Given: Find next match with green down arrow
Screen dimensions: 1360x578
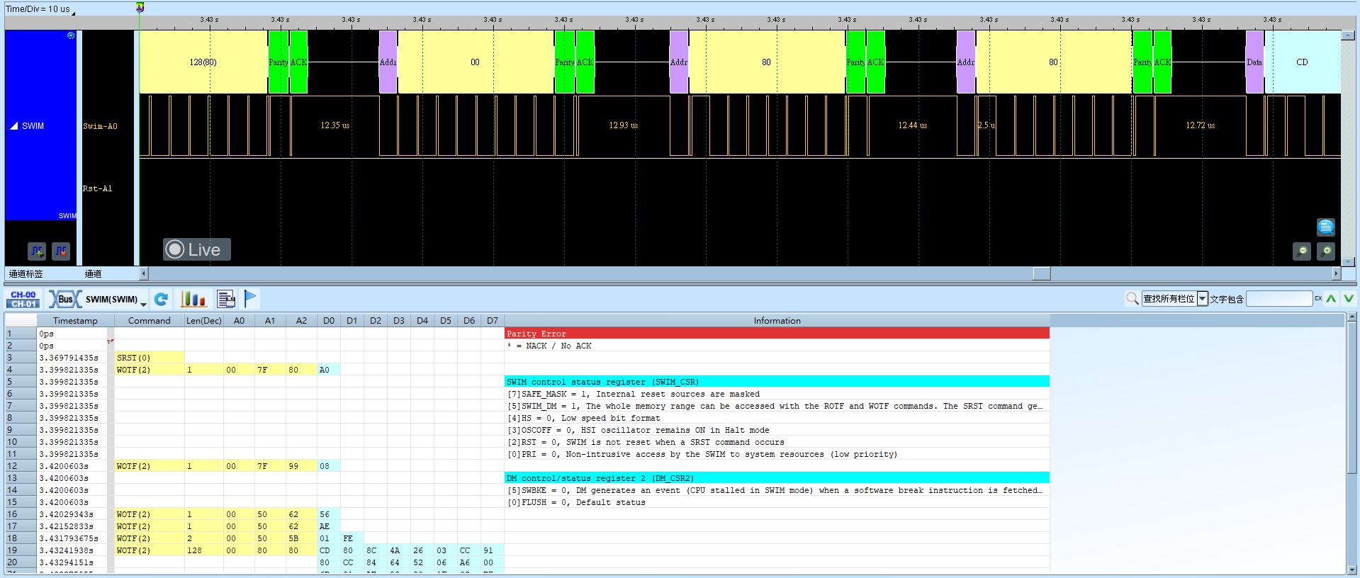Looking at the screenshot, I should (x=1349, y=299).
